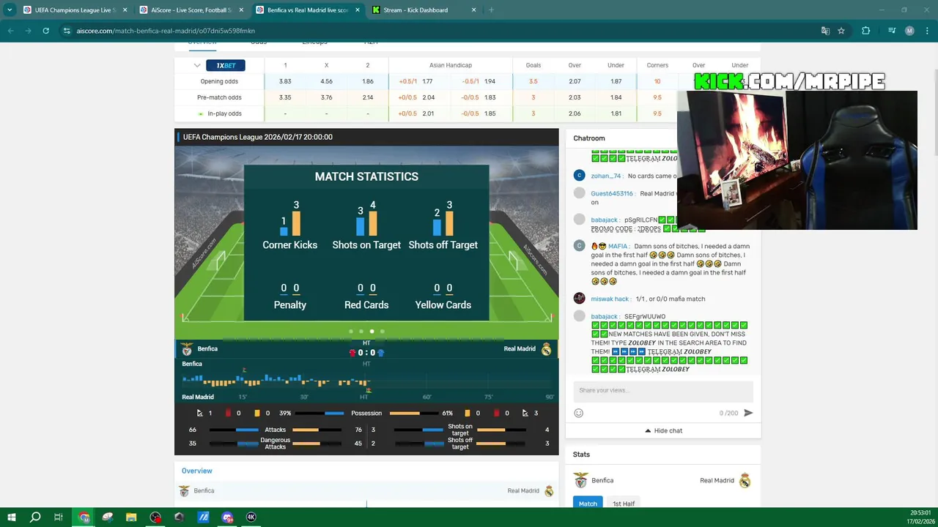Click the Possession bar in stats strip

[x=366, y=413]
